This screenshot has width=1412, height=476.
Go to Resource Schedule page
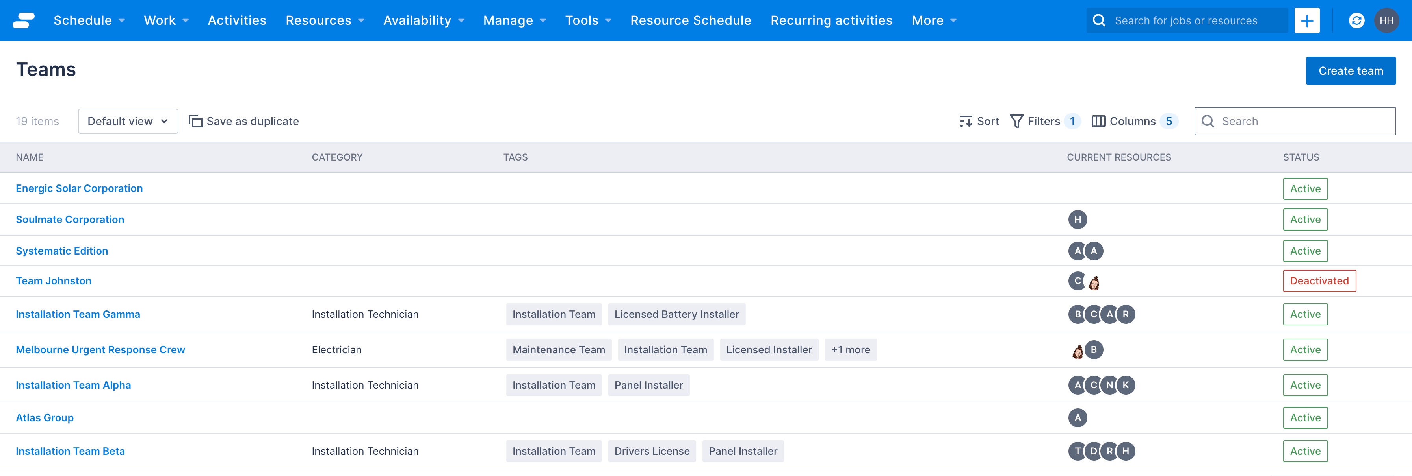691,20
